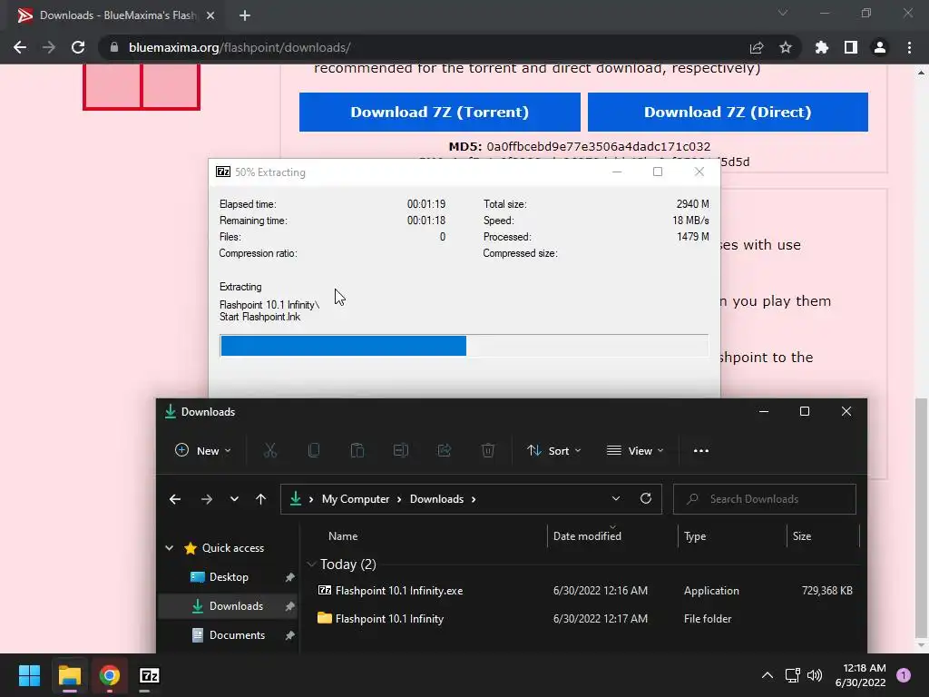Select Downloads in the breadcrumb path
This screenshot has height=697, width=929.
[x=436, y=499]
